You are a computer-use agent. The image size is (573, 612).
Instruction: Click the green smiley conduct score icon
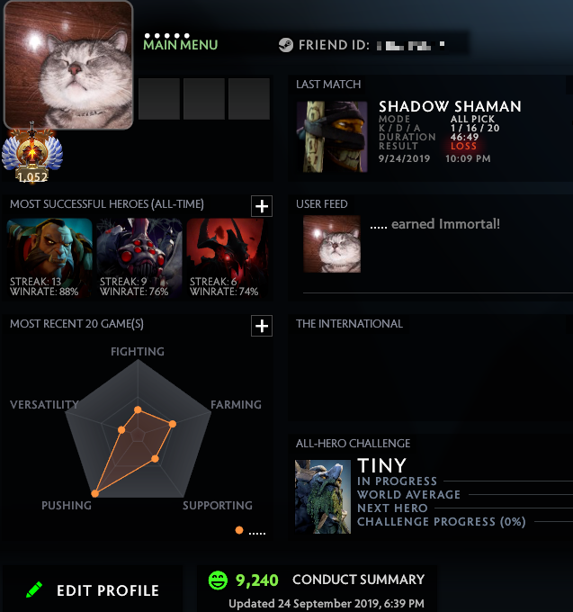tap(218, 580)
